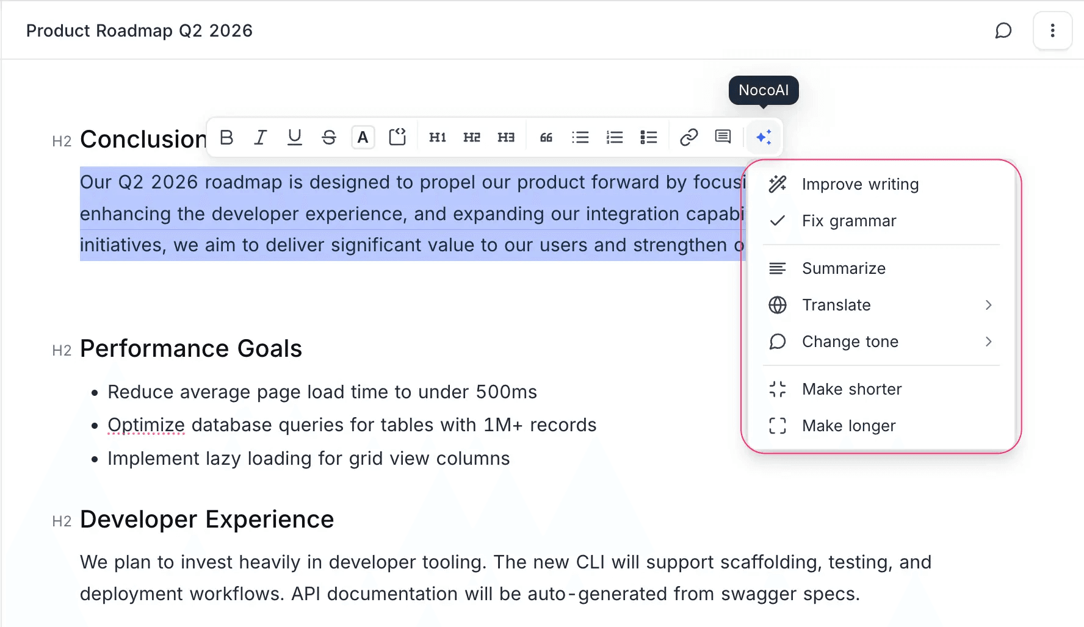Open the NocoAI sparkle menu

764,137
